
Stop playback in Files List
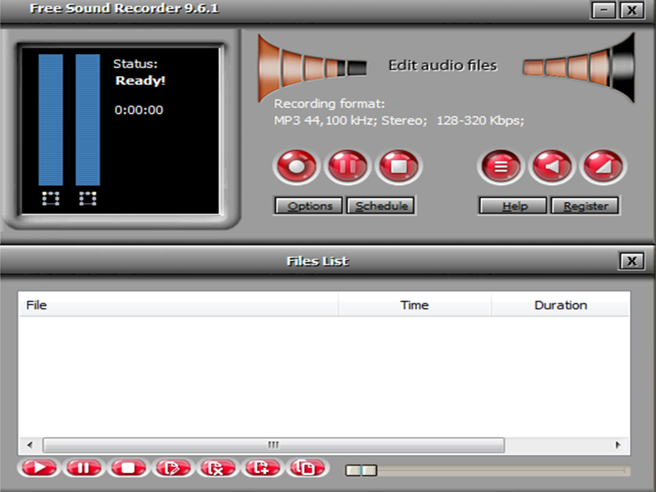[129, 467]
